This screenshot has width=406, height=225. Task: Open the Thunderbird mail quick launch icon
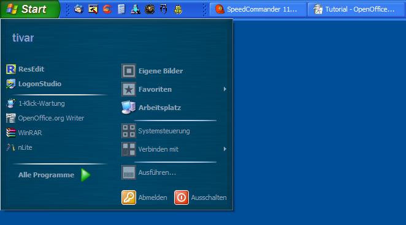tap(79, 9)
